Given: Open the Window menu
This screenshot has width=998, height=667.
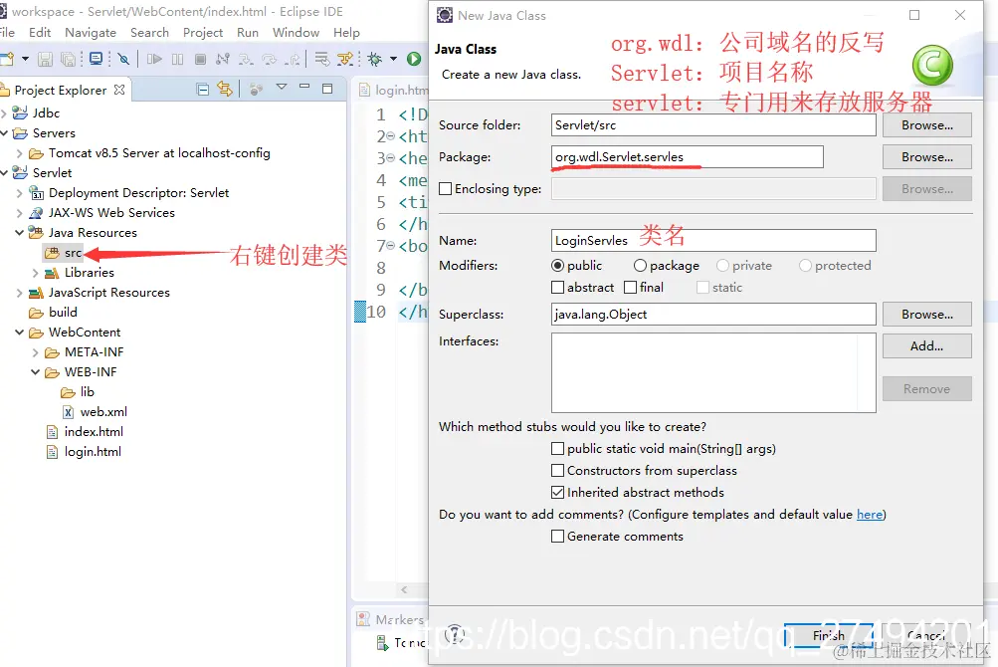Looking at the screenshot, I should 296,33.
